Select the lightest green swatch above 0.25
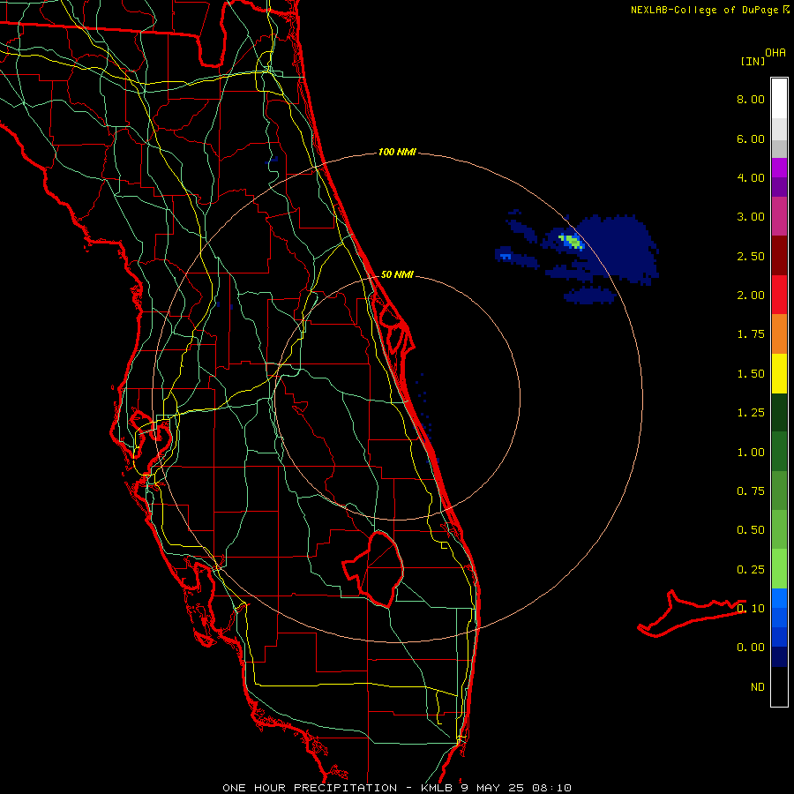 pos(779,569)
